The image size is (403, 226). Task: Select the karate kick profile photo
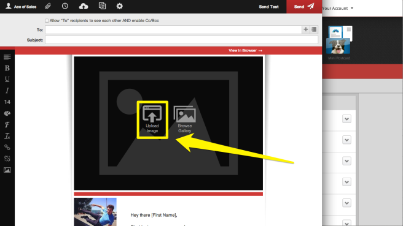(95, 212)
